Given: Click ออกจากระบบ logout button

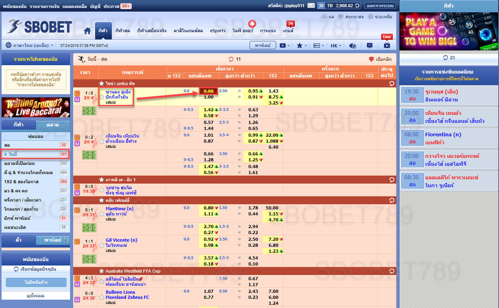Looking at the screenshot, I should click(380, 6).
